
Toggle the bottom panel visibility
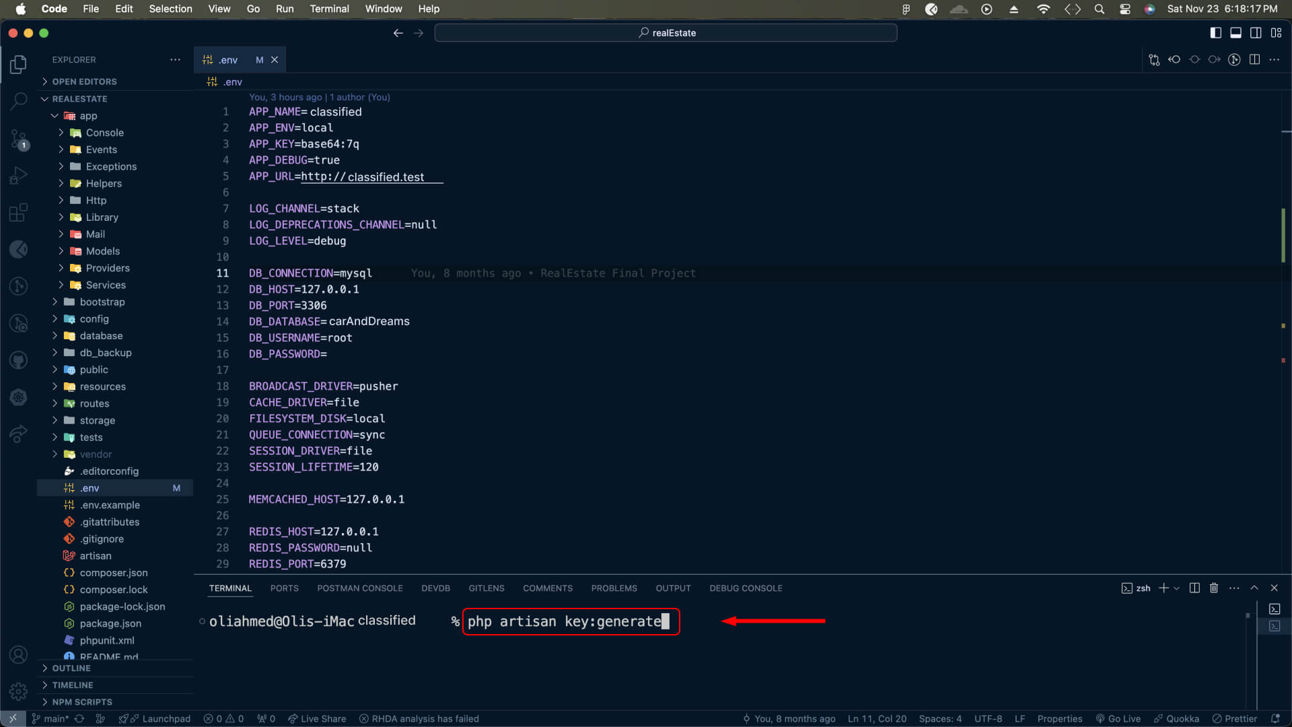(1235, 32)
